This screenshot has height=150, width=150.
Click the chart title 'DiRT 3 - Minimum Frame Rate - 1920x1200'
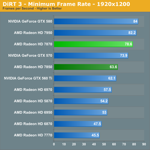tap(66, 4)
